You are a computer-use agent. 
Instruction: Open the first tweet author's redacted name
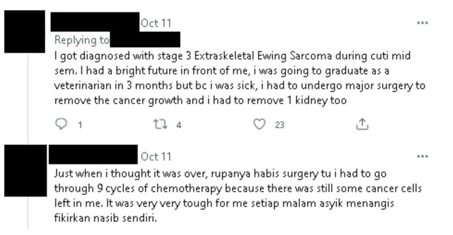coord(95,22)
